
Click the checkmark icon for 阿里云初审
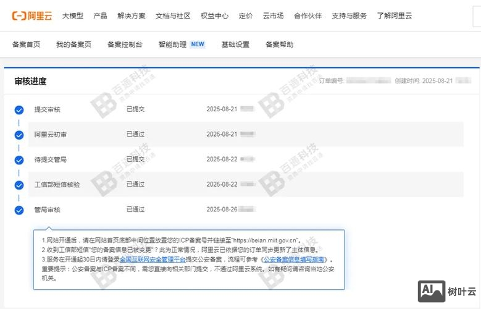(19, 135)
